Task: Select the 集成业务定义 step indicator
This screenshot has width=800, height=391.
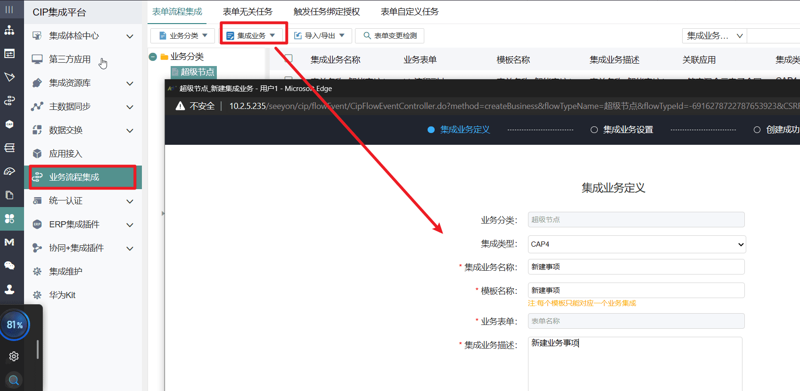Action: point(458,130)
